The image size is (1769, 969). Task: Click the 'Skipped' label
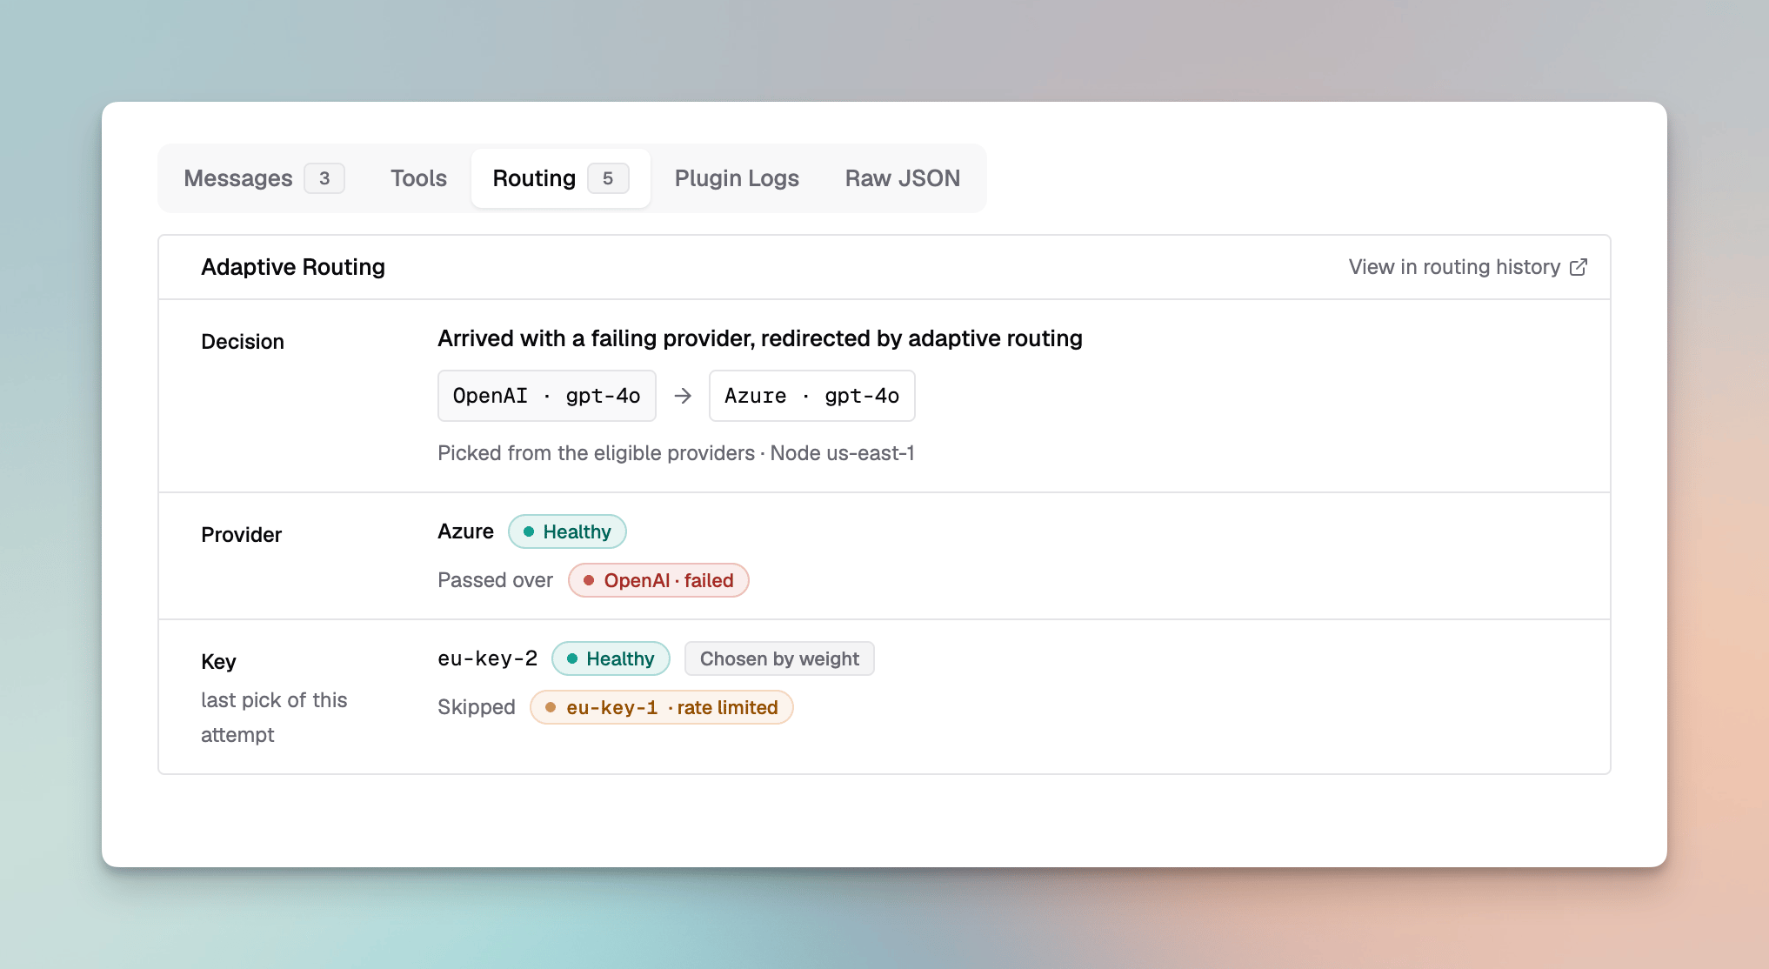coord(477,707)
